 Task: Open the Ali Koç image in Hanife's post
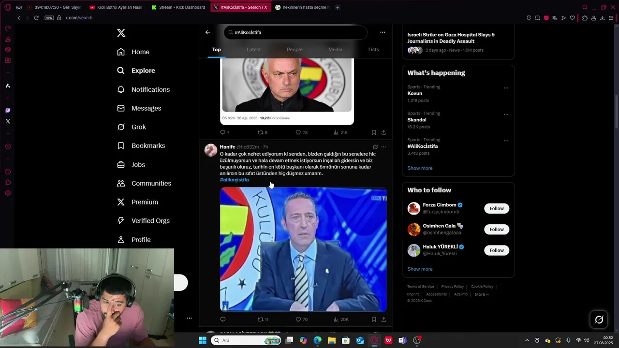[303, 249]
